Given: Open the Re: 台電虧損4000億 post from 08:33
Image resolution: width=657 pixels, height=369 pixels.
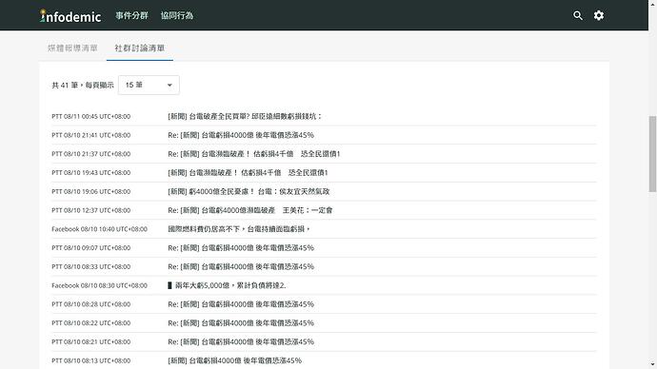Looking at the screenshot, I should [241, 267].
